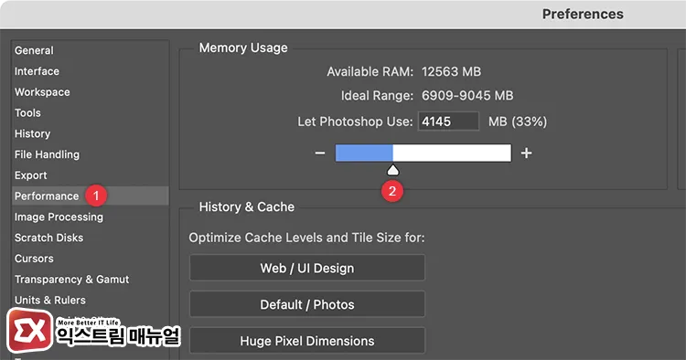The image size is (686, 360).
Task: Click the Ideal Range value 6909-9045 MB
Action: click(467, 96)
